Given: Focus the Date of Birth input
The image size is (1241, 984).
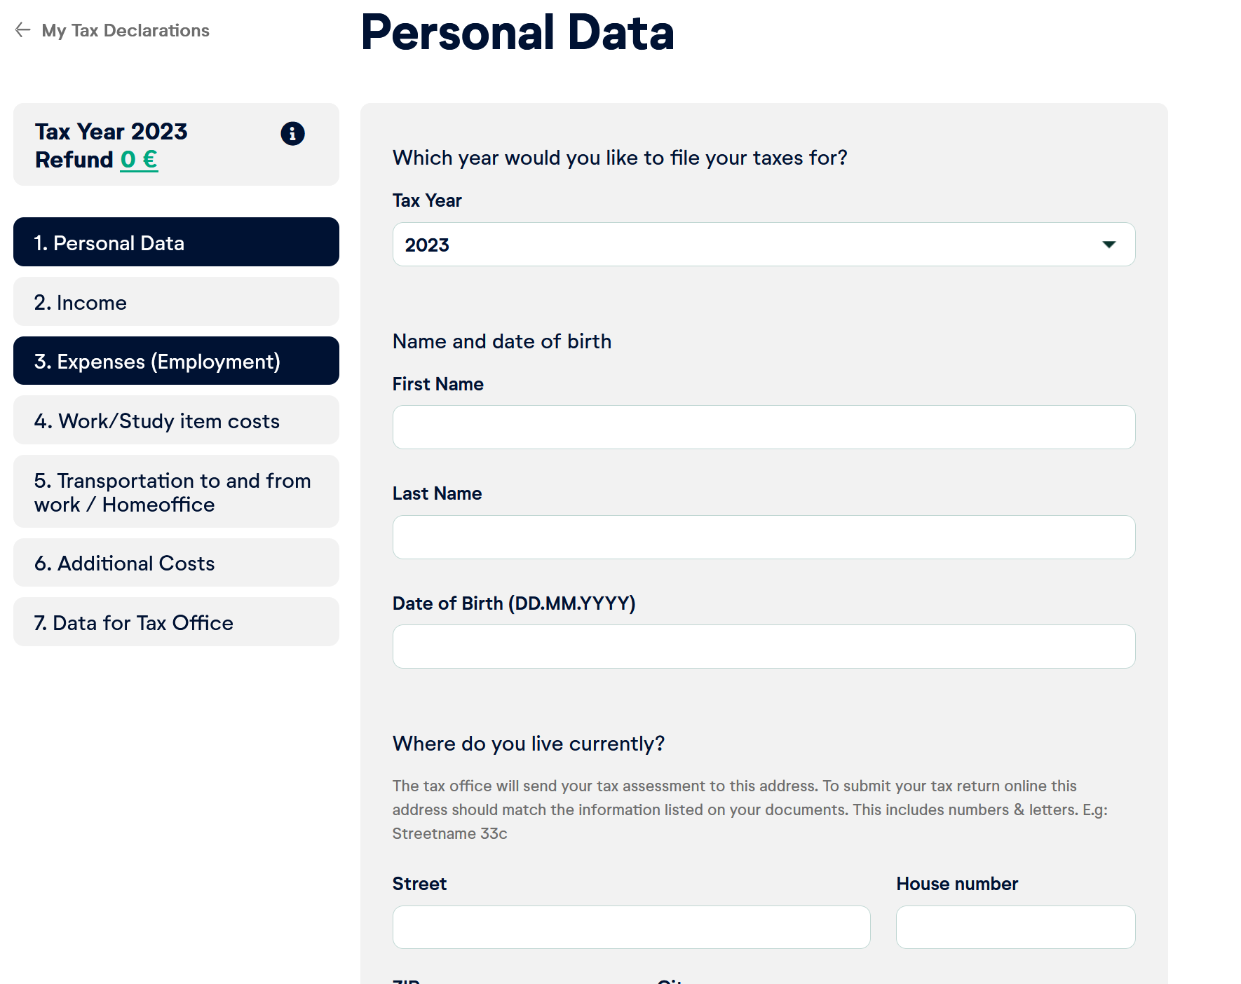Looking at the screenshot, I should pyautogui.click(x=763, y=646).
